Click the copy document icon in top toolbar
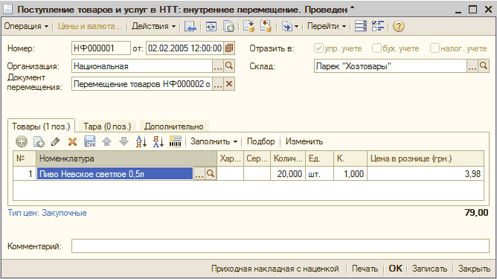 (228, 26)
